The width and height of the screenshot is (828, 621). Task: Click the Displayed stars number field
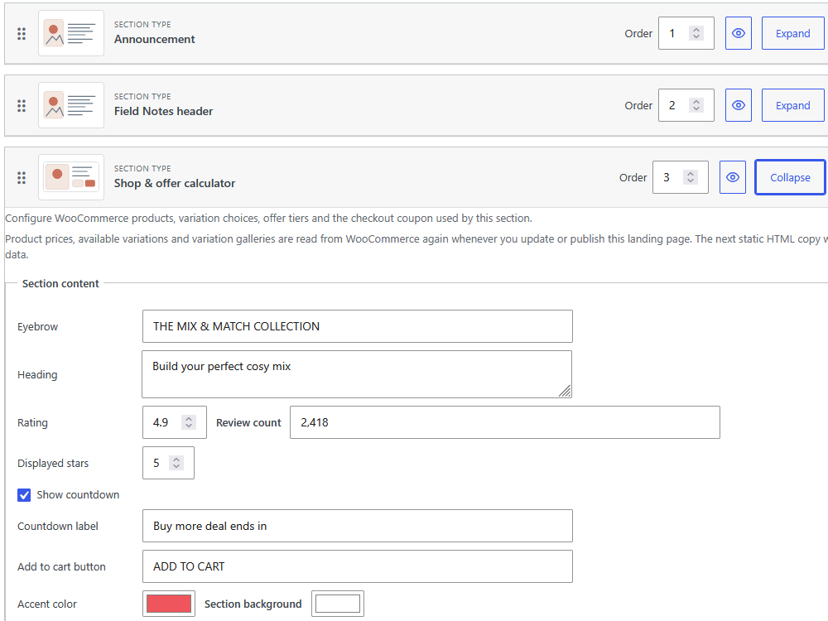coord(168,463)
